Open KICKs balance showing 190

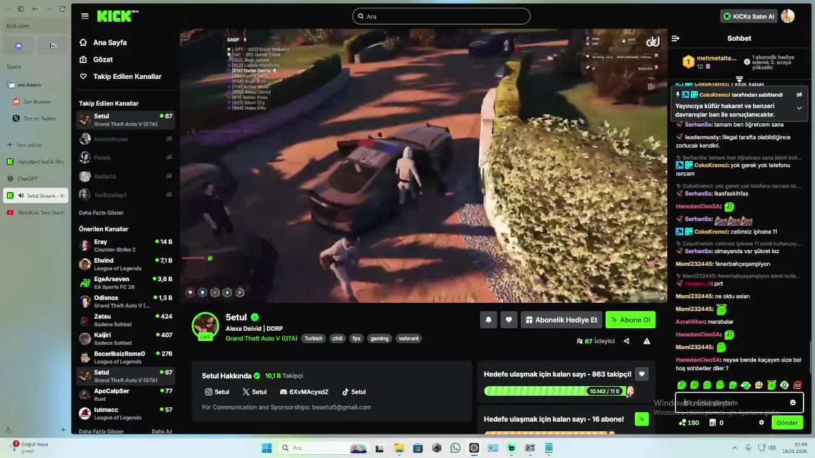pos(689,422)
